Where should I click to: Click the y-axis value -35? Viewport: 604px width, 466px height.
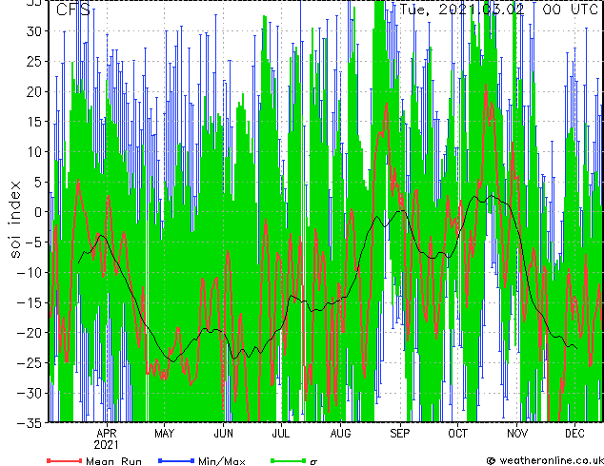tap(30, 423)
